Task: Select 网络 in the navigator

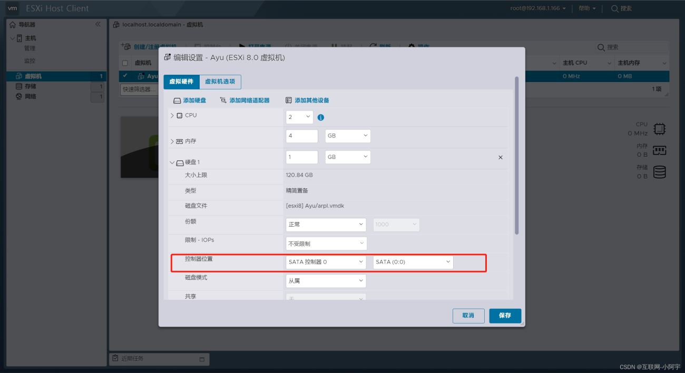Action: tap(56, 97)
